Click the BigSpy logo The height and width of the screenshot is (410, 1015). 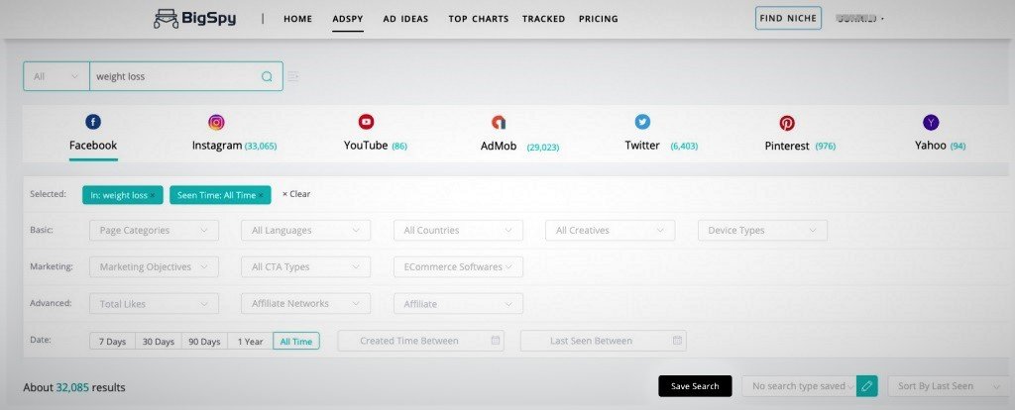pos(195,19)
